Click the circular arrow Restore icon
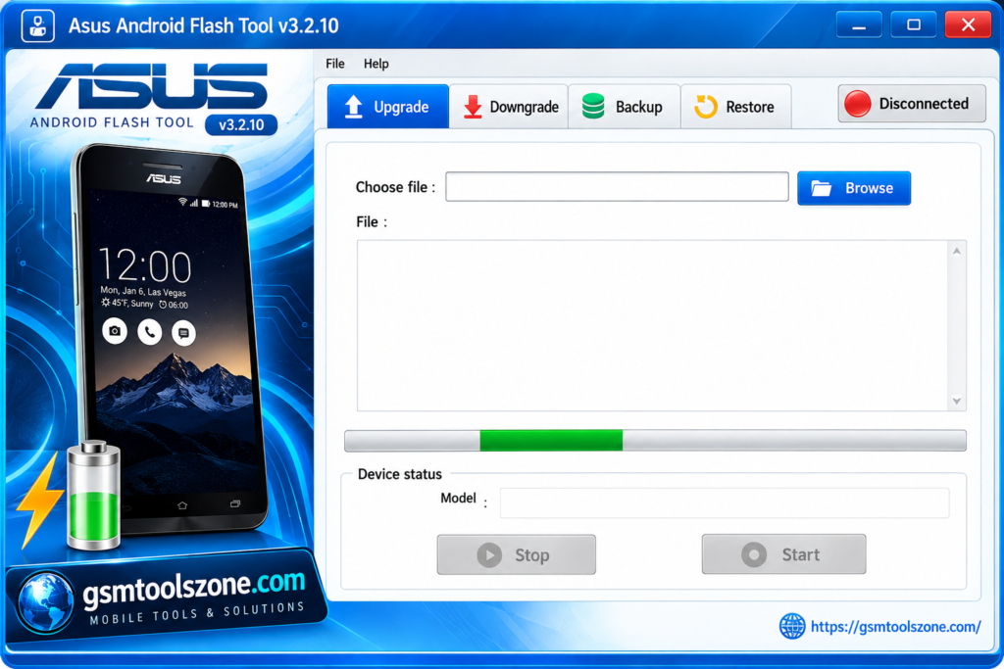Viewport: 1004px width, 669px height. [706, 107]
